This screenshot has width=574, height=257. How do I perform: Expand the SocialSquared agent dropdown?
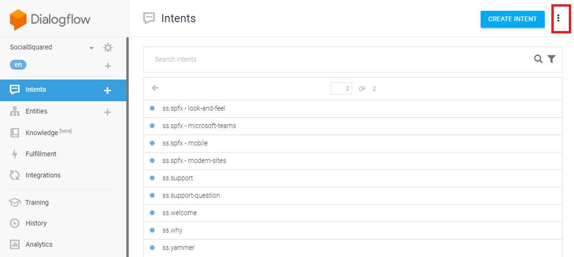tap(91, 48)
